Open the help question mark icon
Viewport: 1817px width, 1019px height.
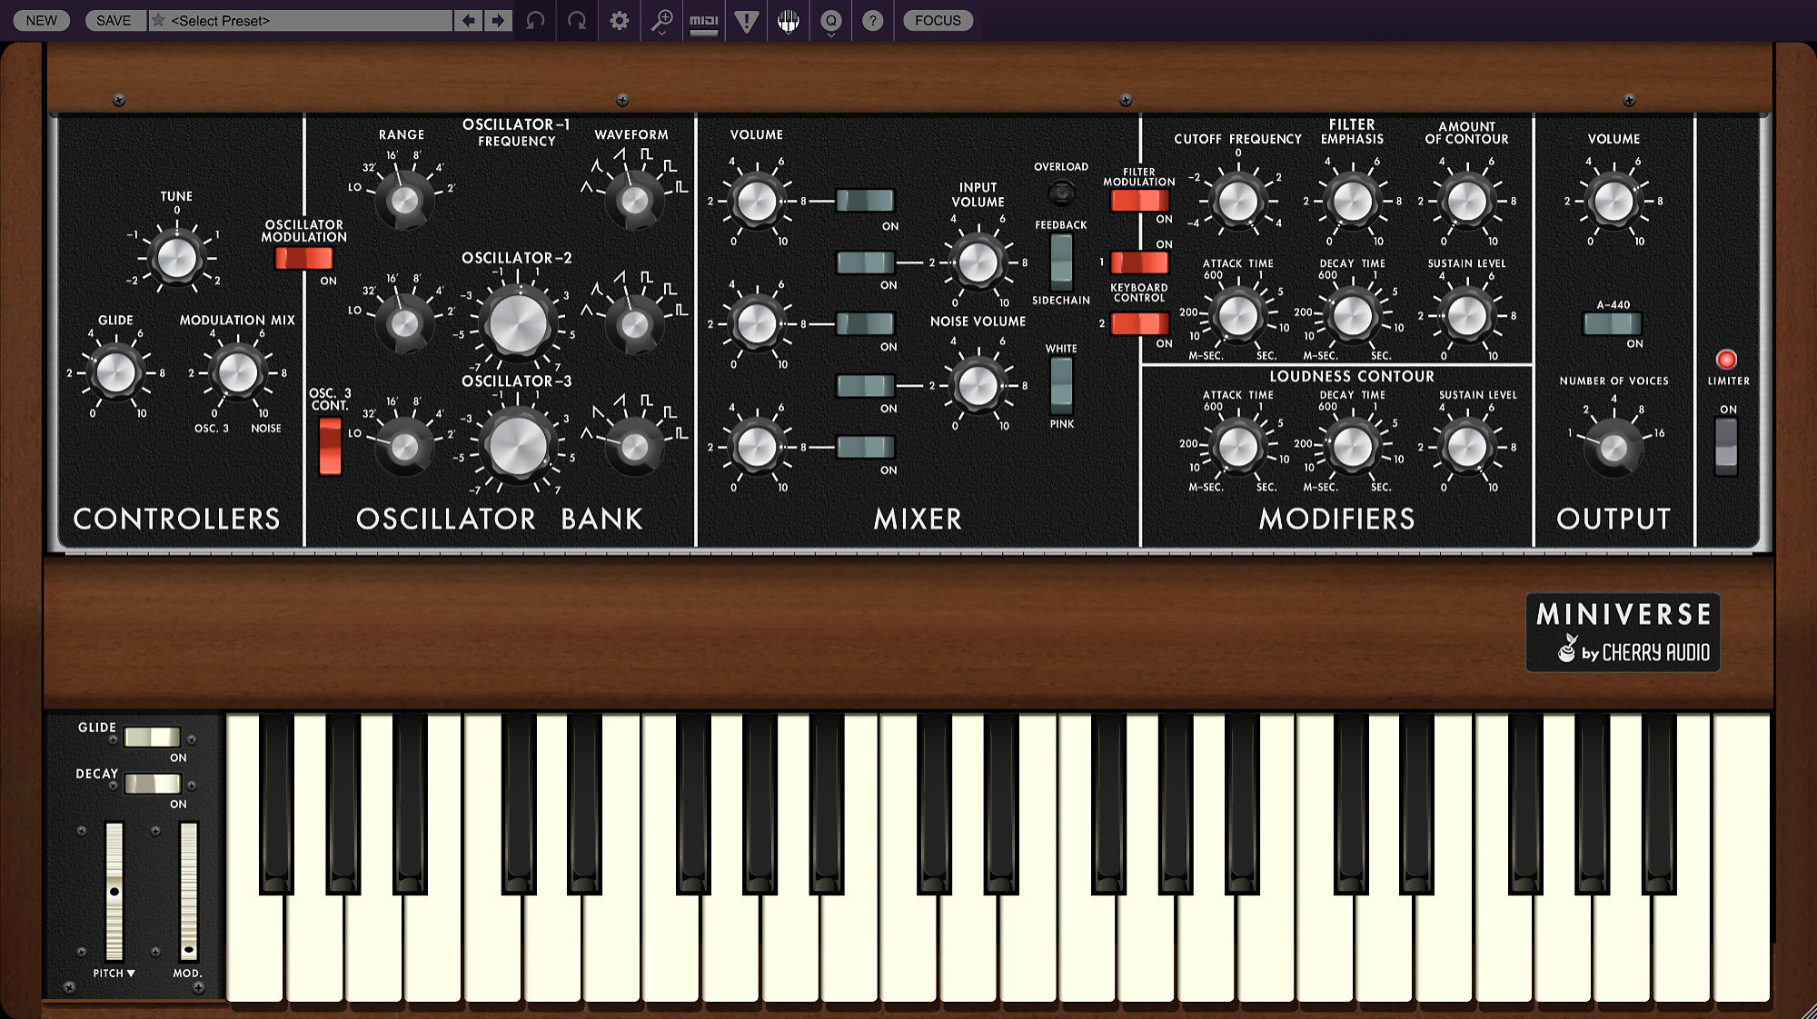872,20
